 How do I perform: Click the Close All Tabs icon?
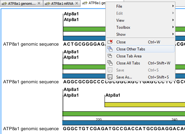point(110,63)
